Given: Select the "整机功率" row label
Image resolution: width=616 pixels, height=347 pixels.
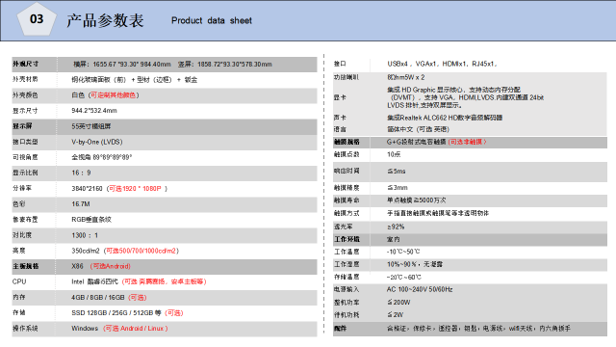Looking at the screenshot, I should [346, 302].
